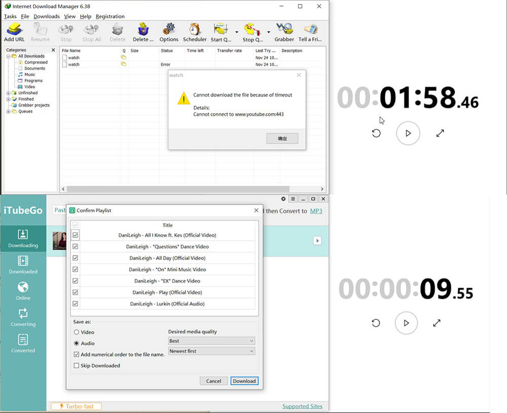Click Cancel in Confirm Playlist dialog

pos(214,381)
